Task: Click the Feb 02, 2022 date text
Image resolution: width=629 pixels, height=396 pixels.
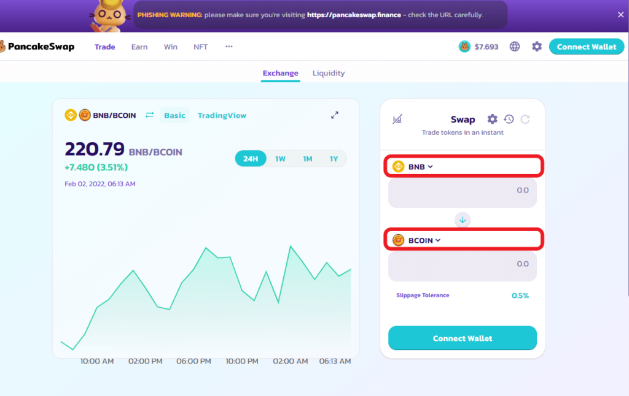Action: click(100, 184)
